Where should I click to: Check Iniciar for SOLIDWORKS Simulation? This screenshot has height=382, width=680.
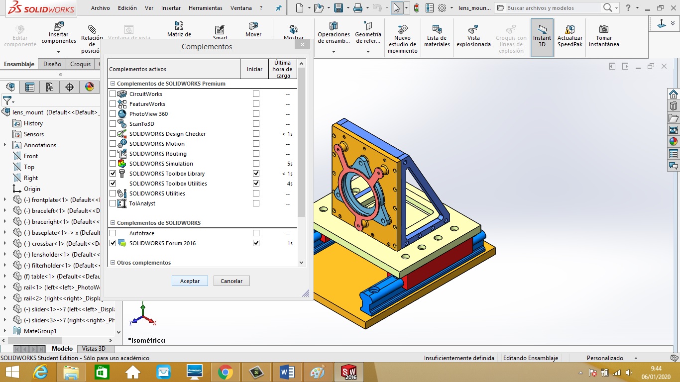[x=255, y=163]
